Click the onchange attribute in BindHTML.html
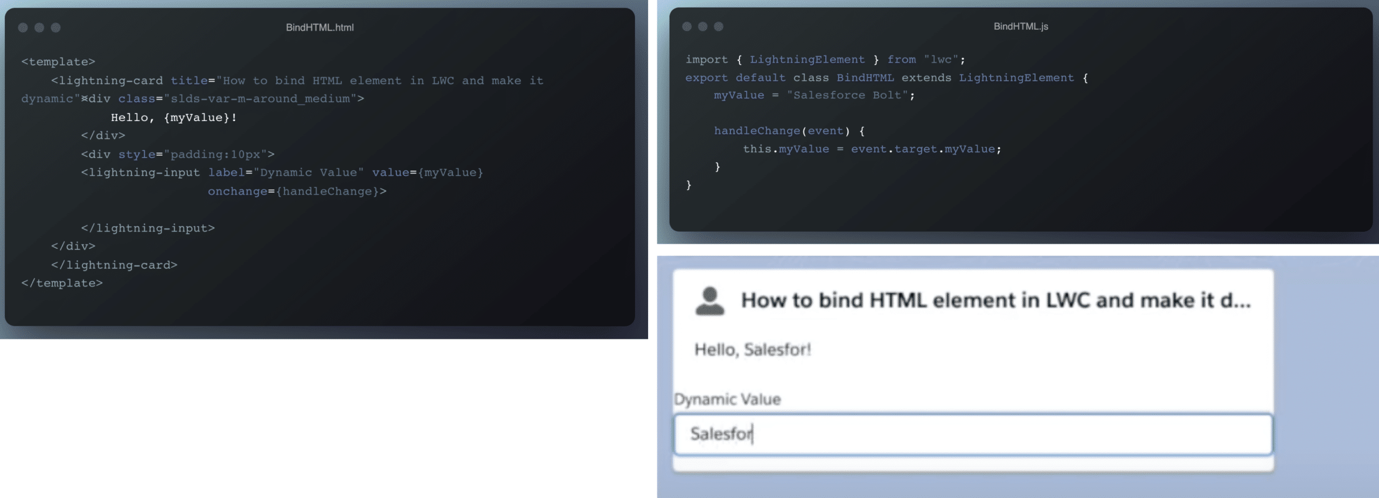Image resolution: width=1379 pixels, height=498 pixels. pos(238,191)
